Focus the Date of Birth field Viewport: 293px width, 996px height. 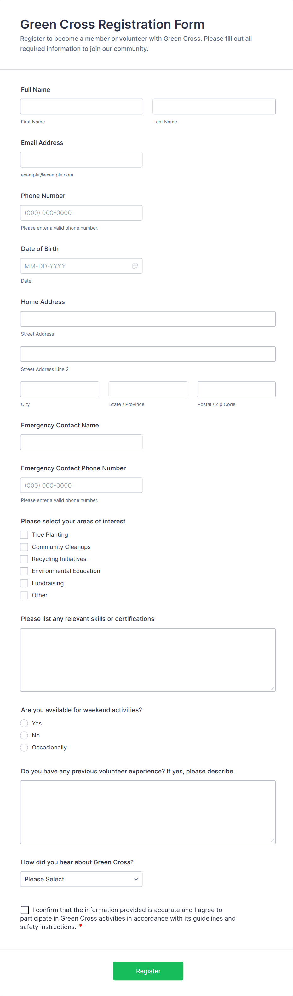[82, 265]
